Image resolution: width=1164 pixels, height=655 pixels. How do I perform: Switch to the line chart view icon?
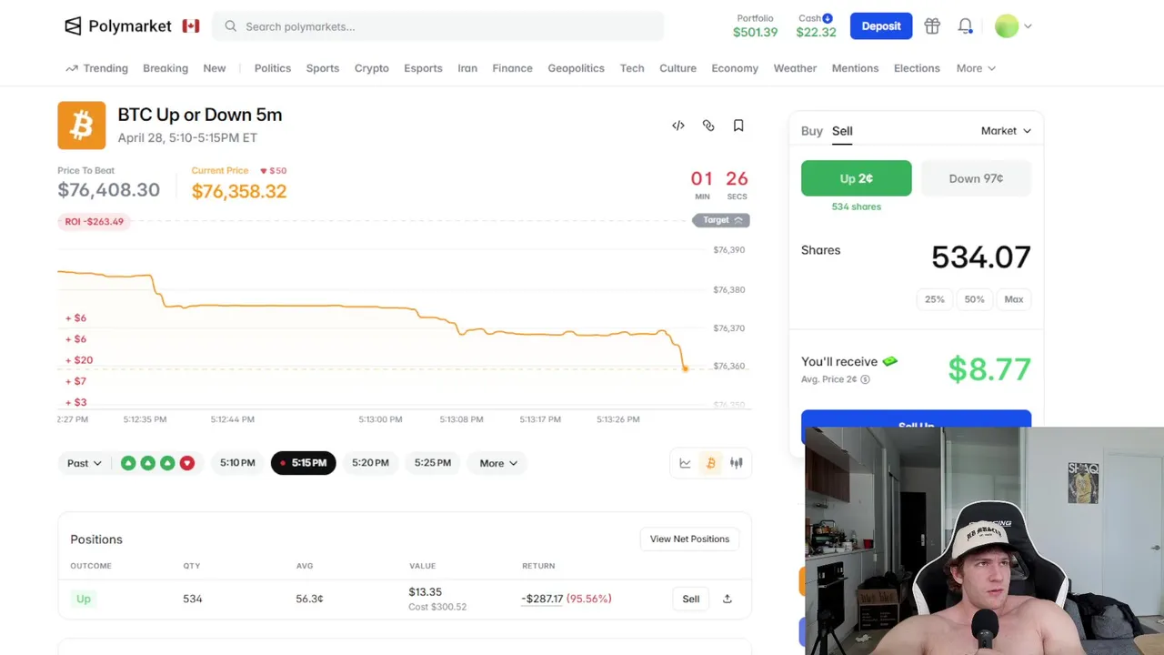tap(686, 463)
